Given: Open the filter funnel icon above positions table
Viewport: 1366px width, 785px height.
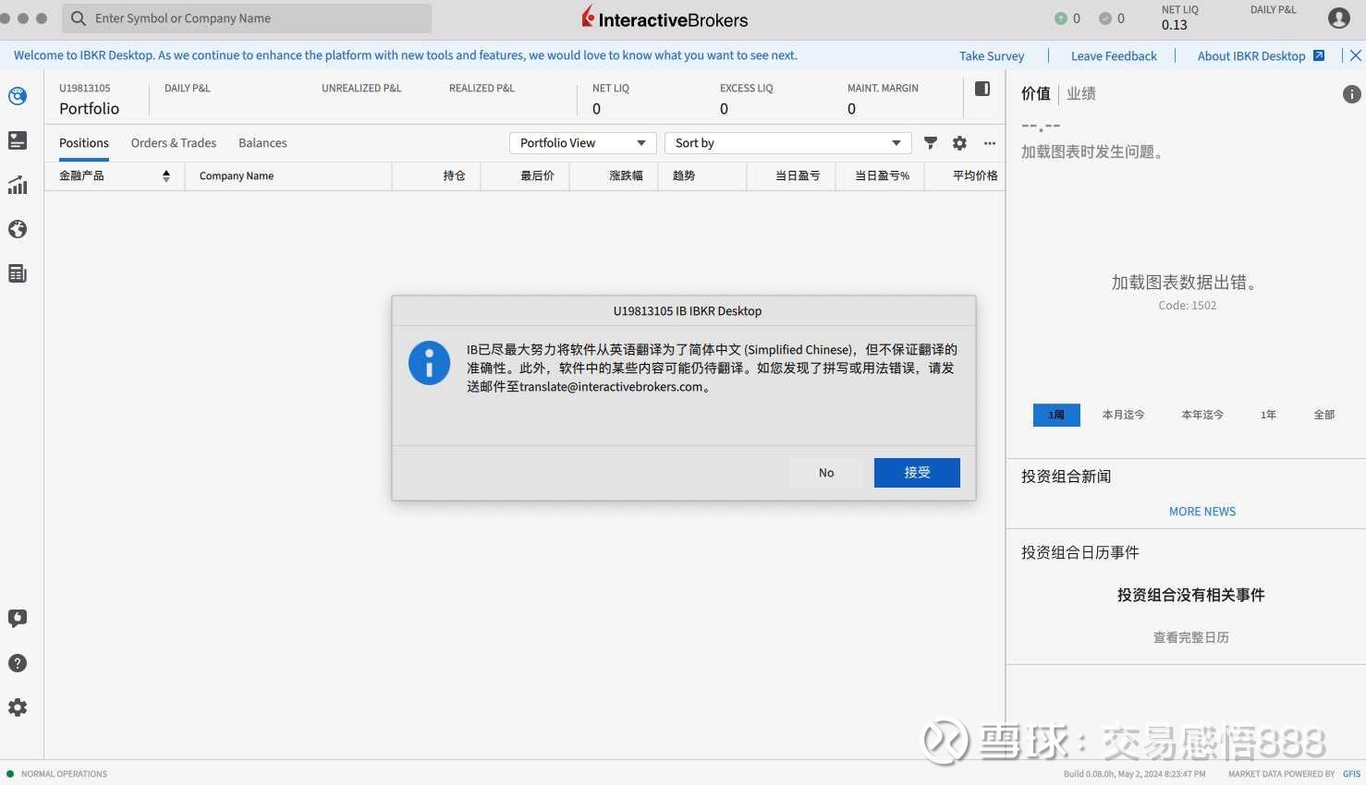Looking at the screenshot, I should [930, 143].
